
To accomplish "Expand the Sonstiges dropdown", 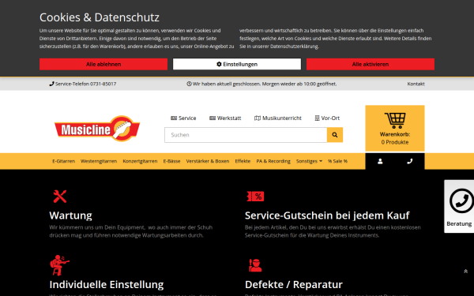I will 309,161.
